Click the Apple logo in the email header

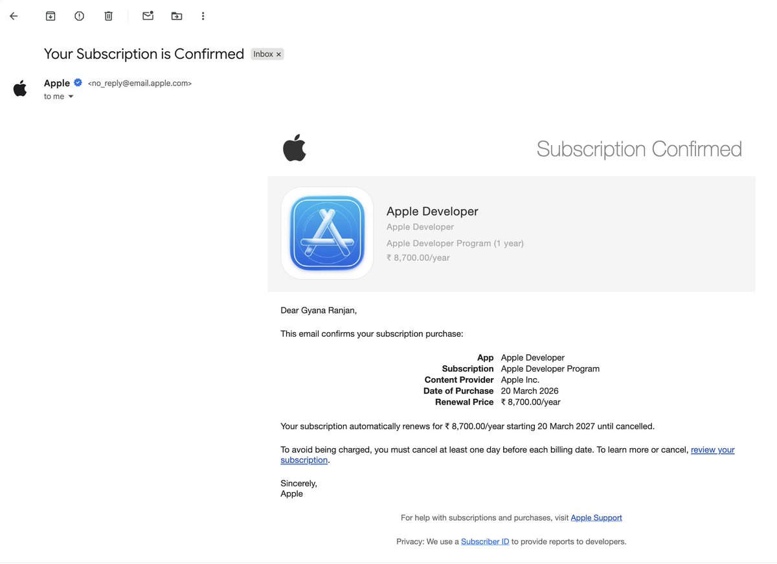[295, 148]
